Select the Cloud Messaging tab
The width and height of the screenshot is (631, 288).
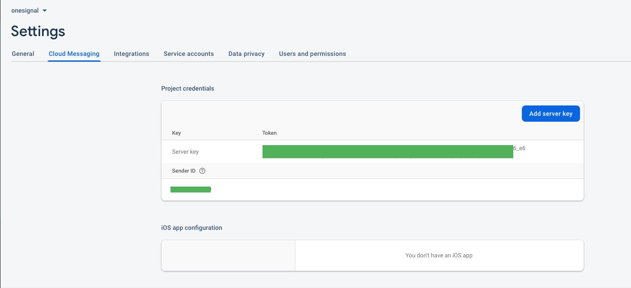(x=74, y=54)
